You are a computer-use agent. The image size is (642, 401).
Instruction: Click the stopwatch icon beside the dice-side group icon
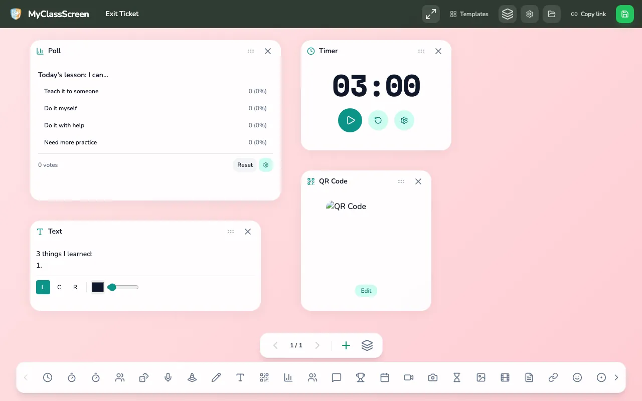point(96,377)
